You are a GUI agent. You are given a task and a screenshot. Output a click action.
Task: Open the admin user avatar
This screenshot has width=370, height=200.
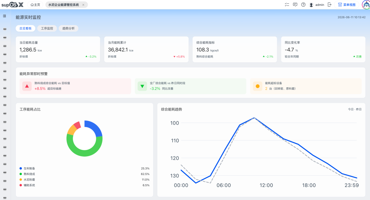coord(311,5)
